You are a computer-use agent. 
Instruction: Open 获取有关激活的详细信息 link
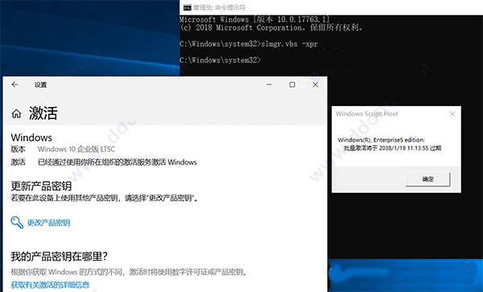pyautogui.click(x=50, y=285)
